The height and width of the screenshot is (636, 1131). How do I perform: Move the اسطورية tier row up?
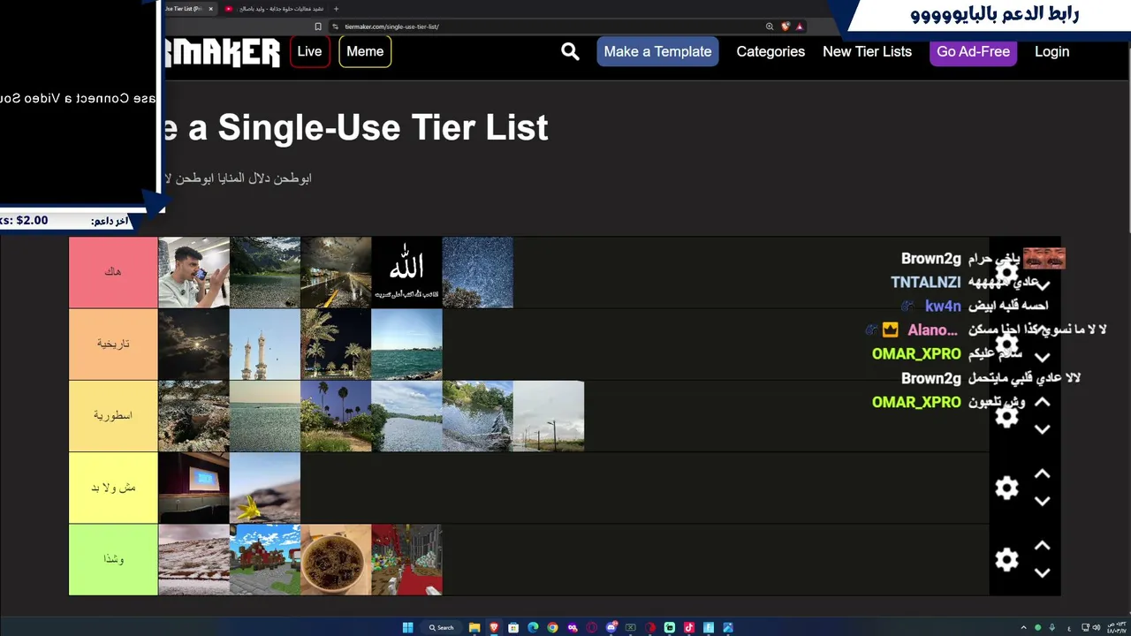[1043, 402]
